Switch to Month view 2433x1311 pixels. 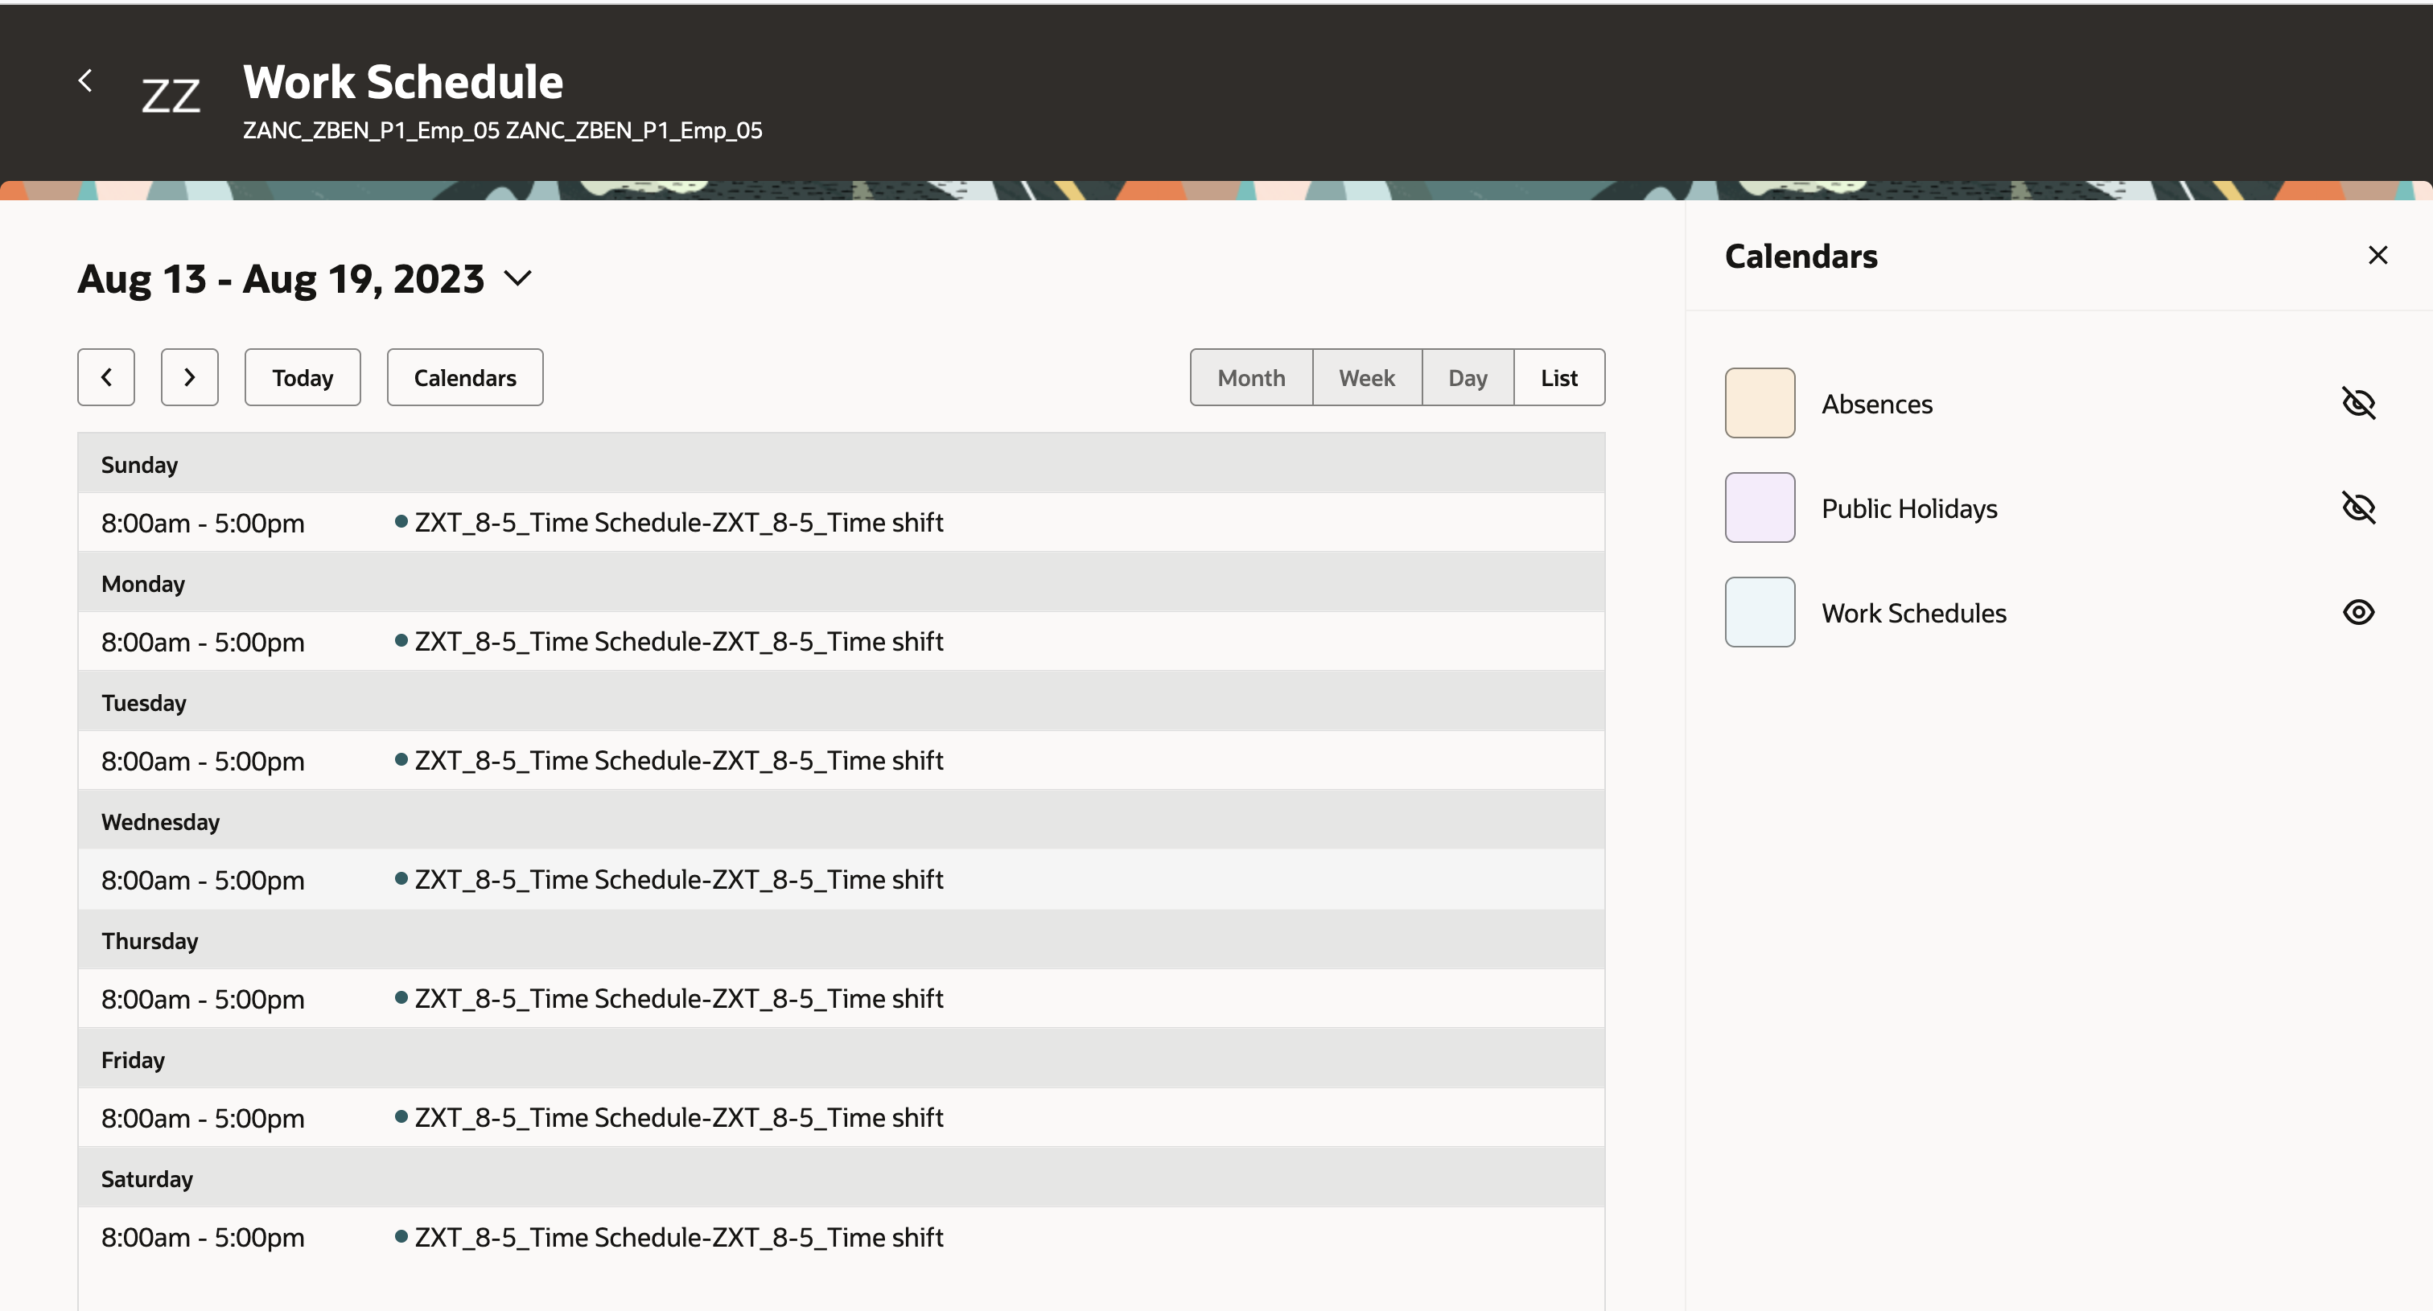tap(1250, 376)
